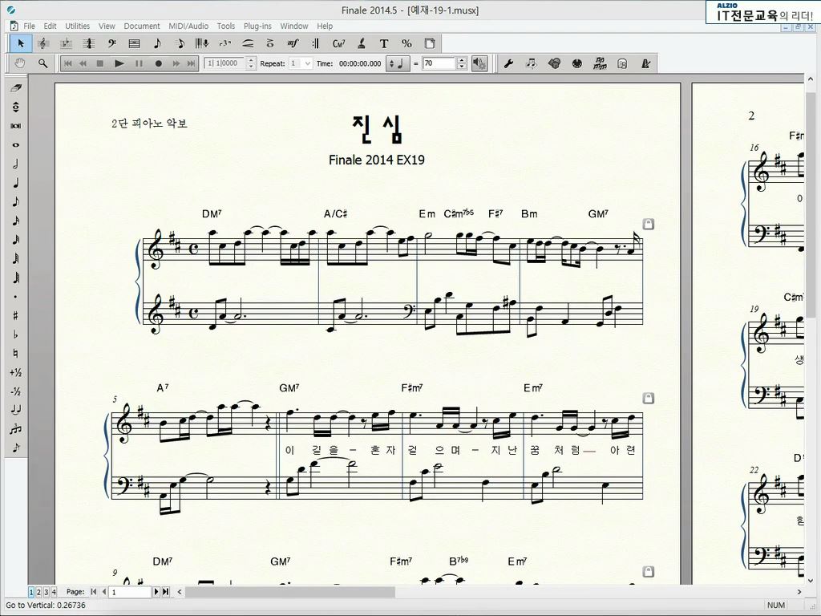Screen dimensions: 821x616
Task: Select the Resize percent tool
Action: click(406, 43)
